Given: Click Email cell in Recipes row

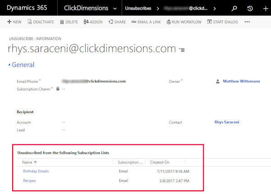Looking at the screenshot, I should point(123,180).
